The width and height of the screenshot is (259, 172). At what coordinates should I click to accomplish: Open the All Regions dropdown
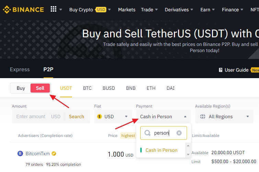point(224,116)
